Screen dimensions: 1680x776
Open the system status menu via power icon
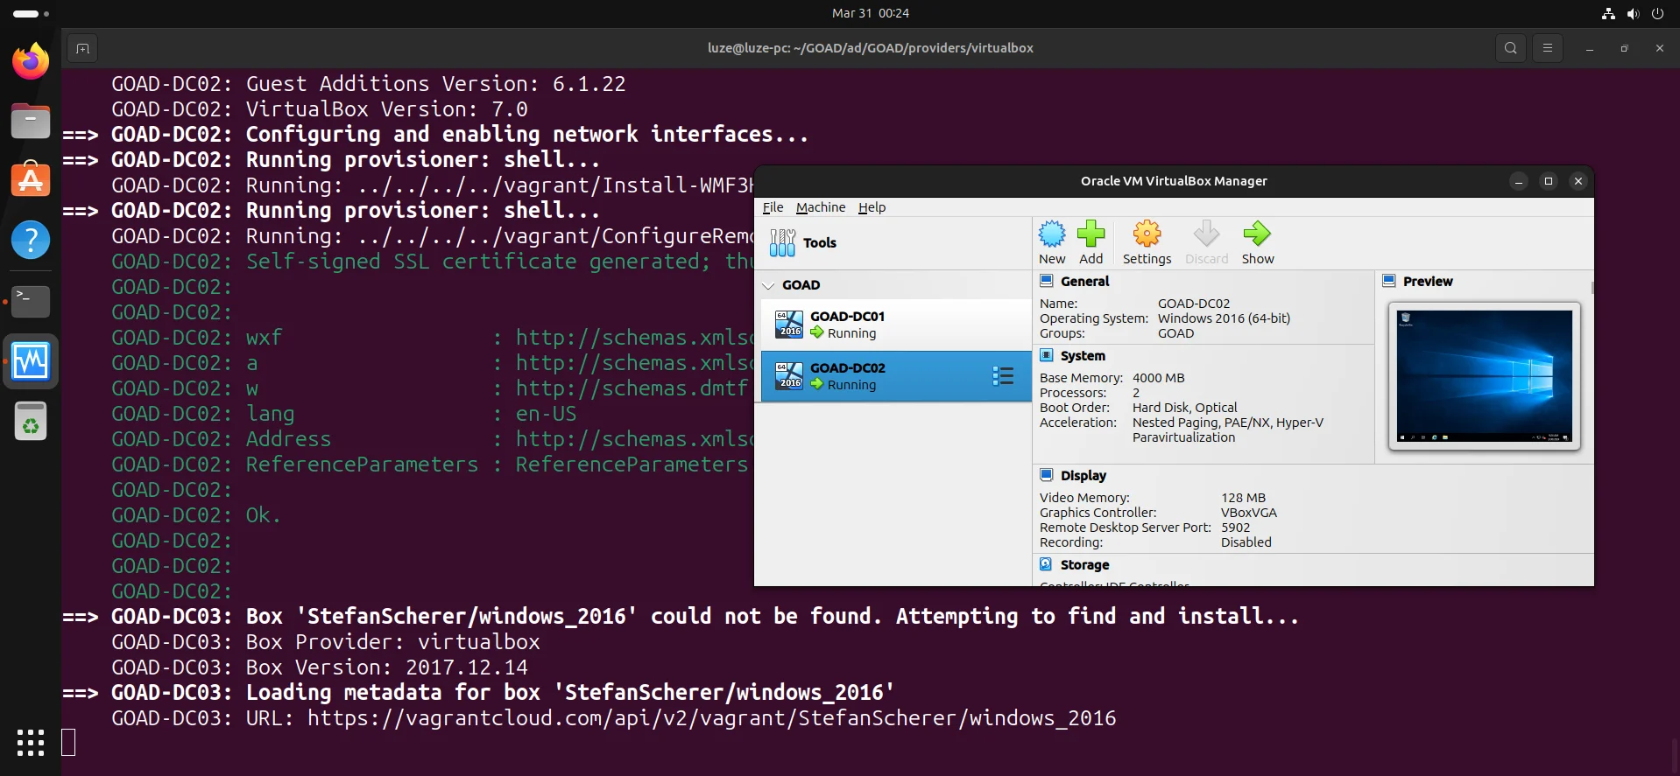click(x=1657, y=13)
